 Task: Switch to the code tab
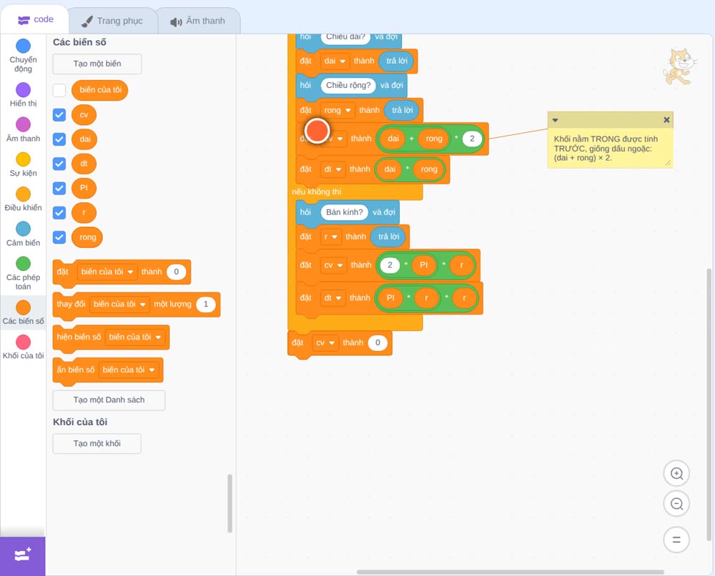(x=36, y=19)
